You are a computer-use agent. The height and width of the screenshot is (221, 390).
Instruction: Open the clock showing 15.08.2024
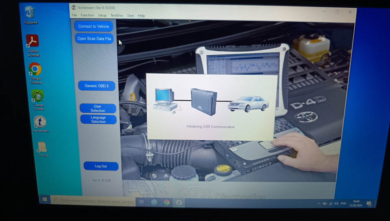(356, 203)
